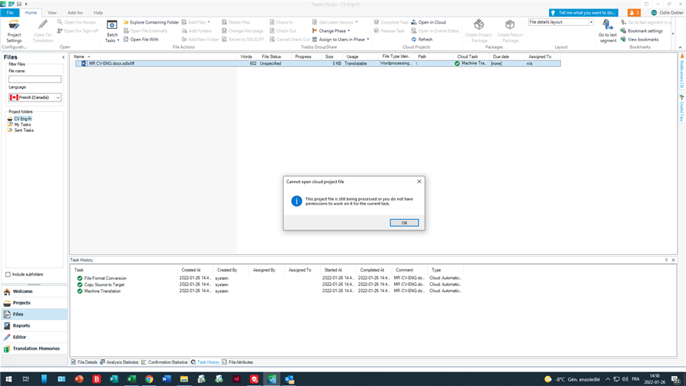Switch to the File Details tab
Viewport: 686px width, 386px height.
pyautogui.click(x=85, y=362)
